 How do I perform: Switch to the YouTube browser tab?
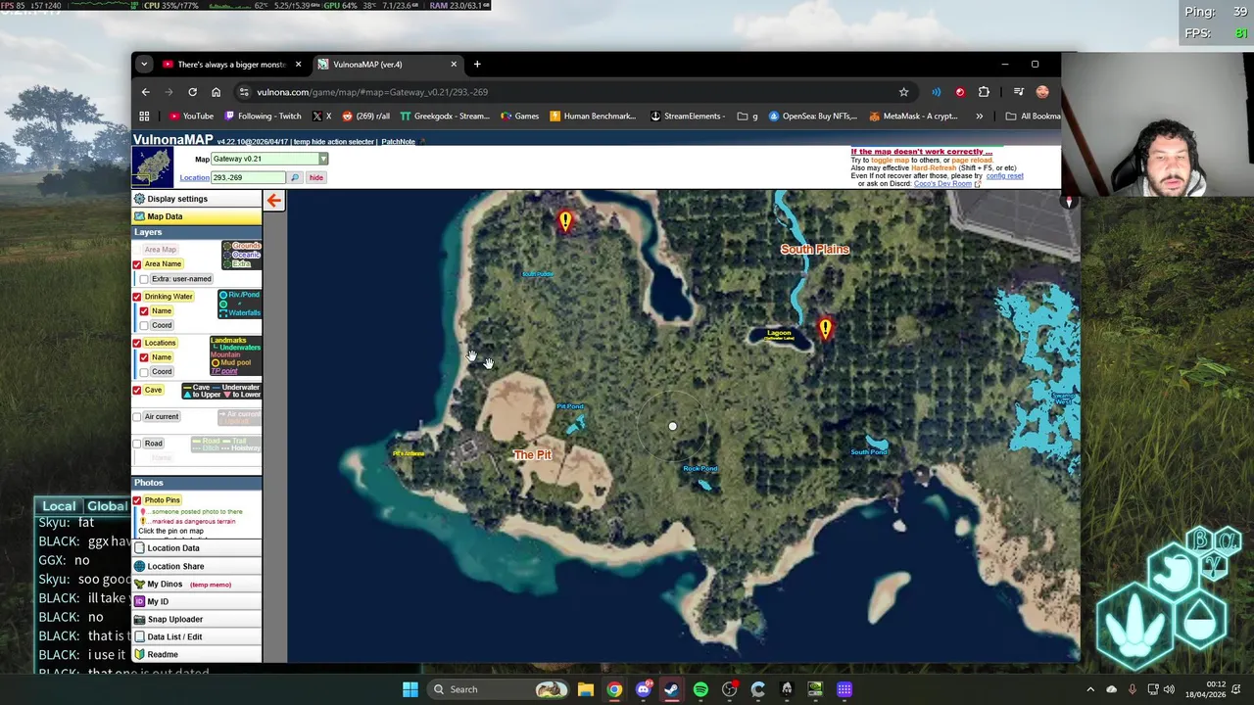click(232, 65)
